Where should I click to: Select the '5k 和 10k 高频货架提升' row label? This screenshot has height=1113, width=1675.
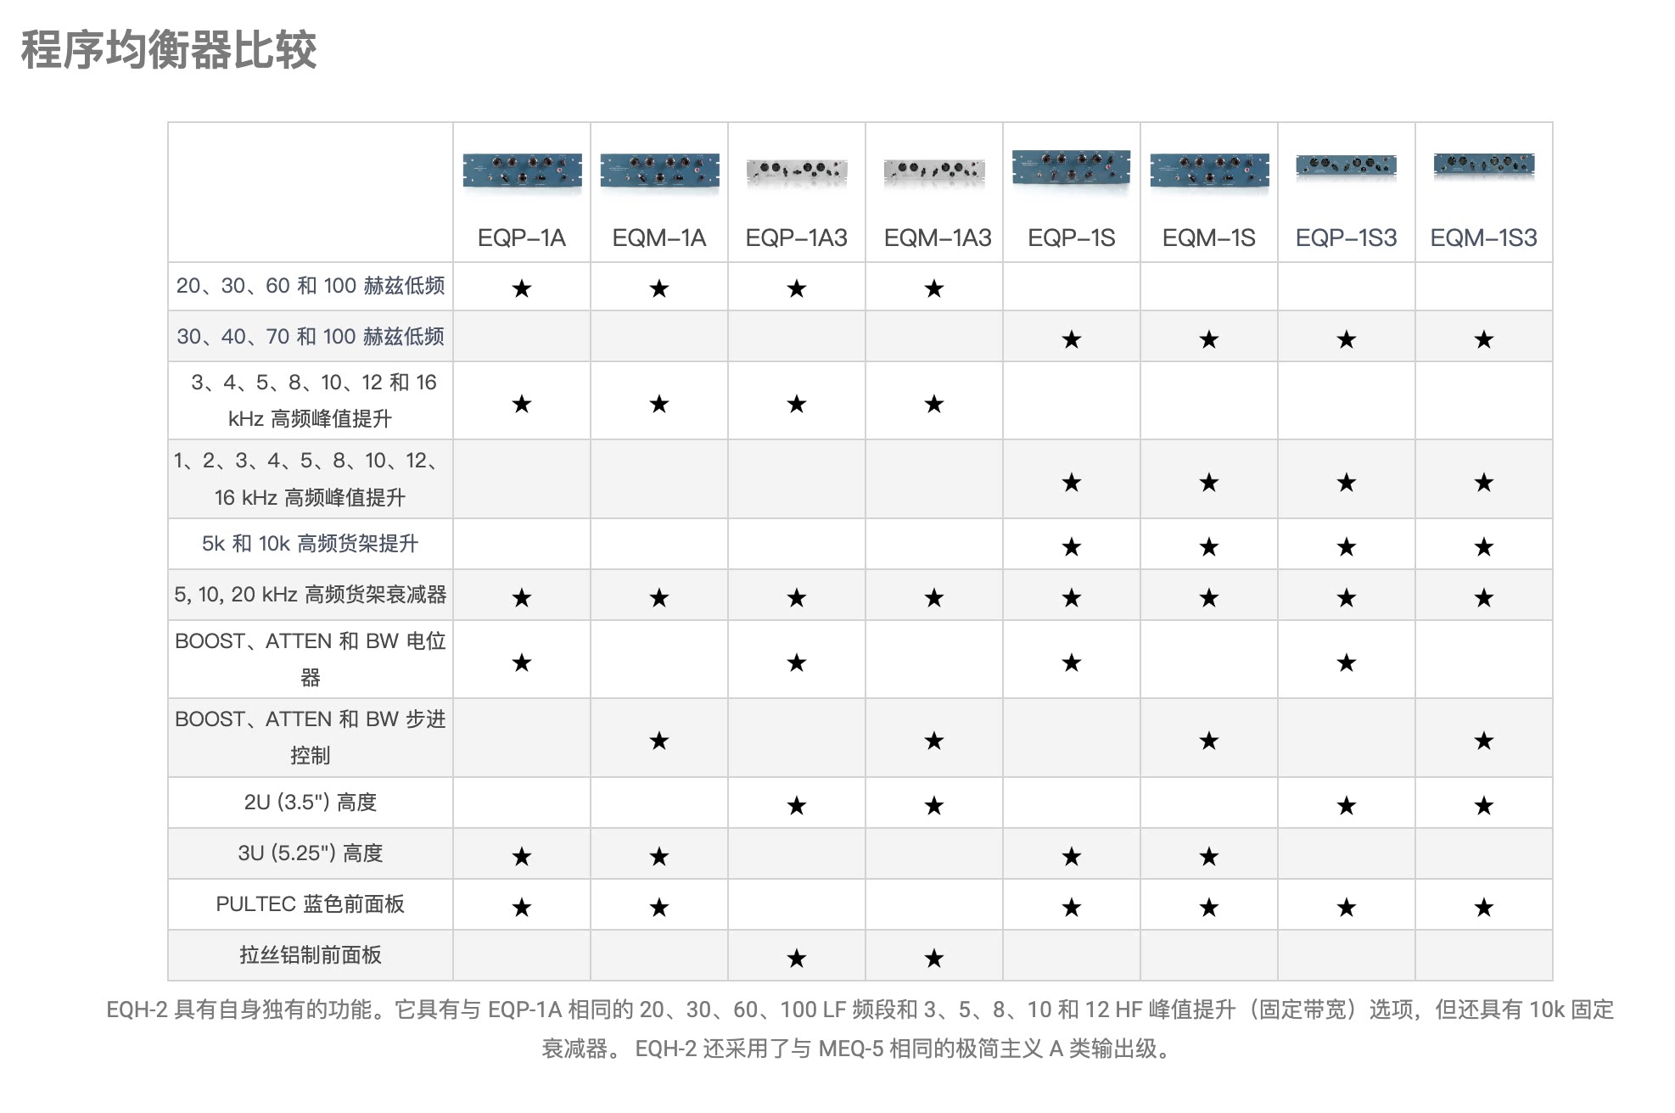coord(311,544)
